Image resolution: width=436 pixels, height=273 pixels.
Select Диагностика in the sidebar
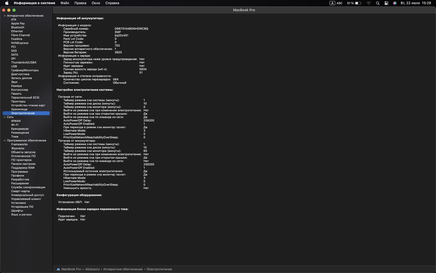(20, 74)
